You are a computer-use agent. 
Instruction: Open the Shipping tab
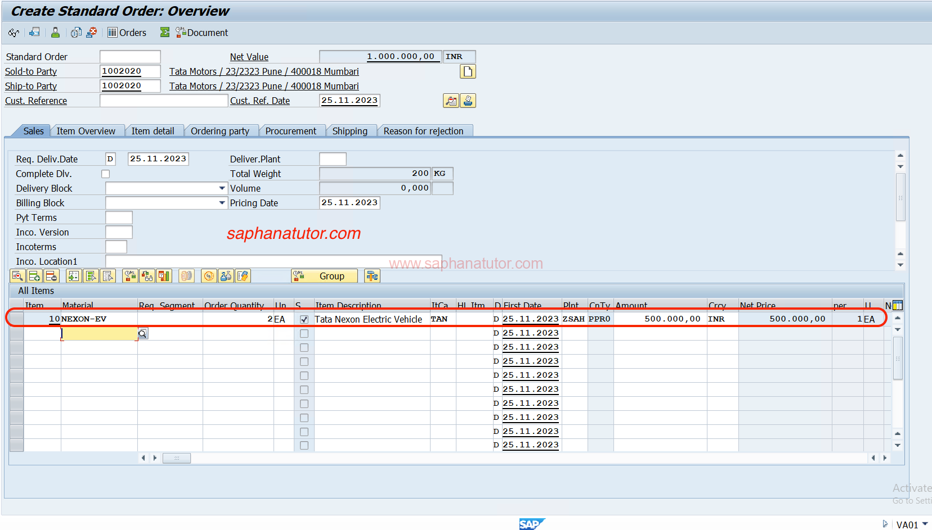350,131
